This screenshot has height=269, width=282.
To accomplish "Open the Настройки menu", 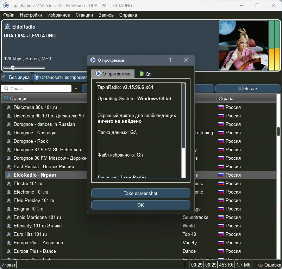I will pos(31,15).
